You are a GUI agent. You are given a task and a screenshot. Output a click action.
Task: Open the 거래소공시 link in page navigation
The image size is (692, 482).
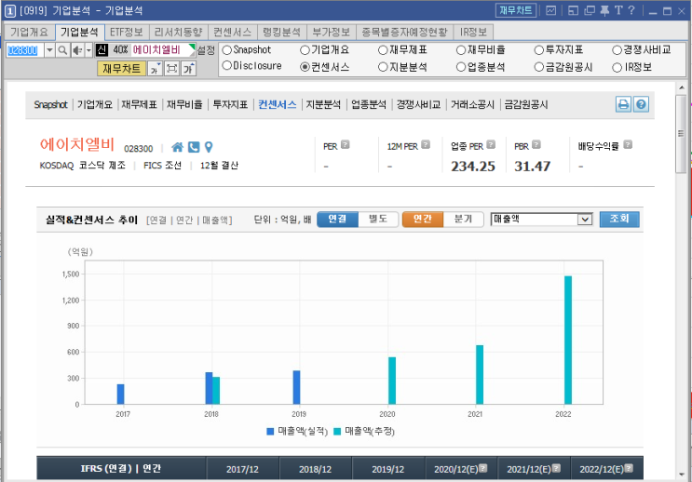(x=472, y=104)
